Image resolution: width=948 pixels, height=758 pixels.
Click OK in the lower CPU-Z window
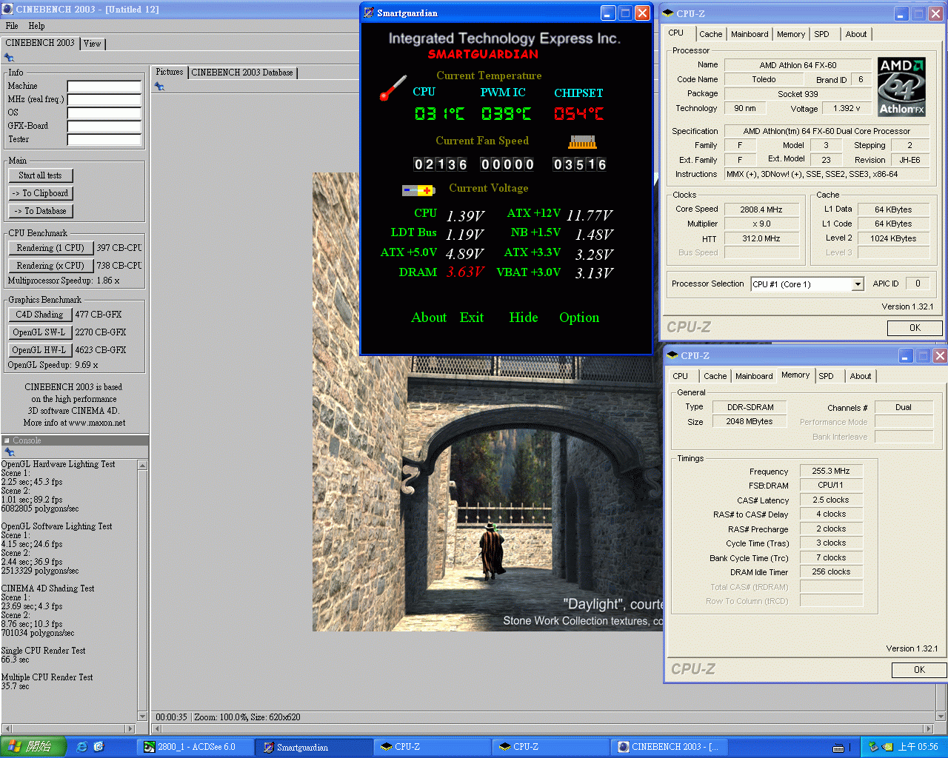(x=919, y=670)
